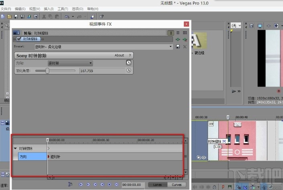
Task: Open the Insert menu (插入)
Action: 49,9
